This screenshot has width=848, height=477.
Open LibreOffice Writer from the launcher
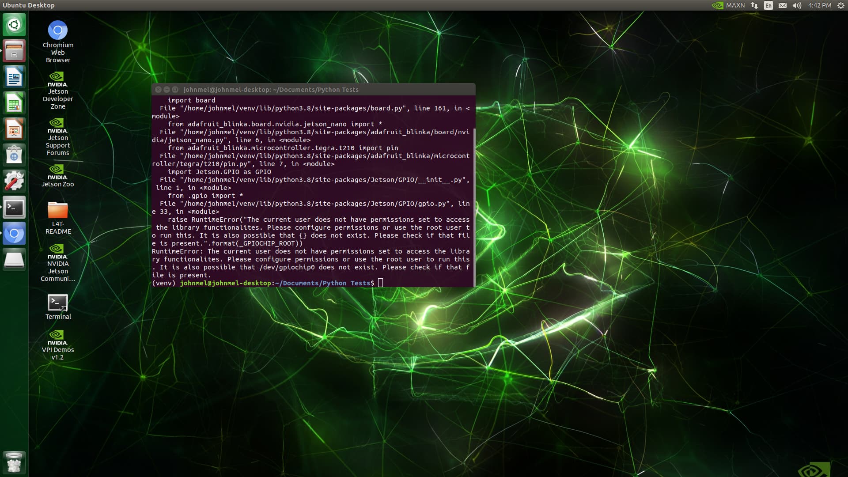tap(14, 77)
